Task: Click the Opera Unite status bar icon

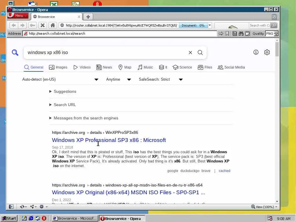Action: coord(32,207)
